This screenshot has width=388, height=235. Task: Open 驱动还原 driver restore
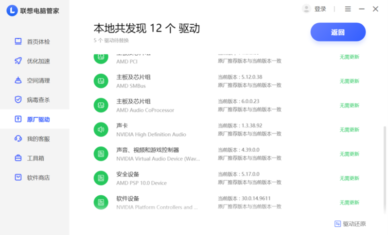(x=350, y=224)
